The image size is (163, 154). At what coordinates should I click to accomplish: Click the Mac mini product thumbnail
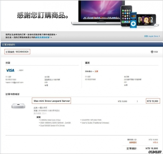point(18,106)
